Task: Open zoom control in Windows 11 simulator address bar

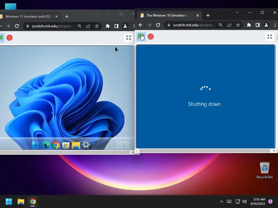Action: tap(80, 26)
